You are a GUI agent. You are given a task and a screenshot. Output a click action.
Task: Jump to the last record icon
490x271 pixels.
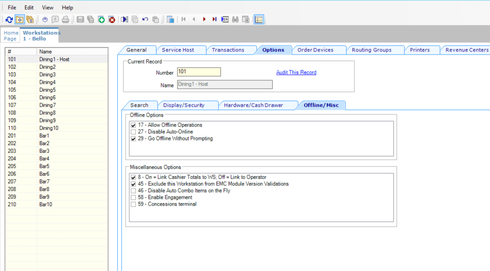click(x=214, y=19)
